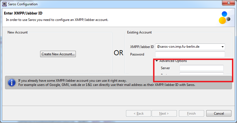Click the Existing Account group heading
Image resolution: width=237 pixels, height=123 pixels.
[x=139, y=32]
